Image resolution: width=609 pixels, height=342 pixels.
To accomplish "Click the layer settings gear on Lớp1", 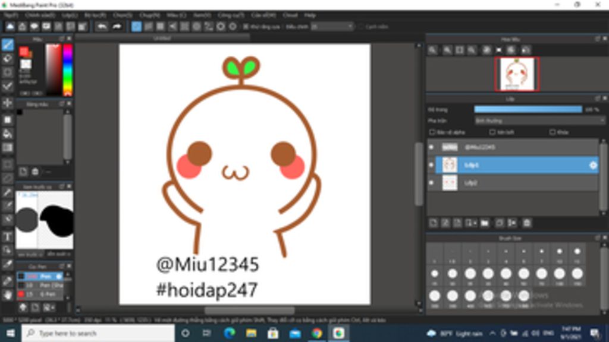I will 593,165.
